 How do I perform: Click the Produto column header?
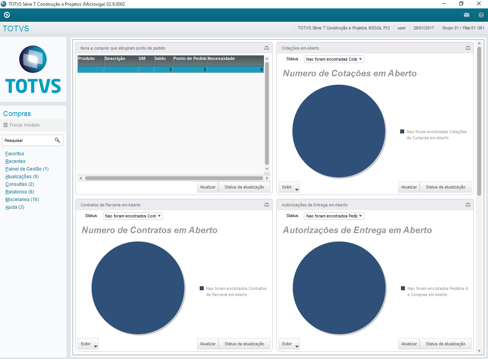(91, 61)
